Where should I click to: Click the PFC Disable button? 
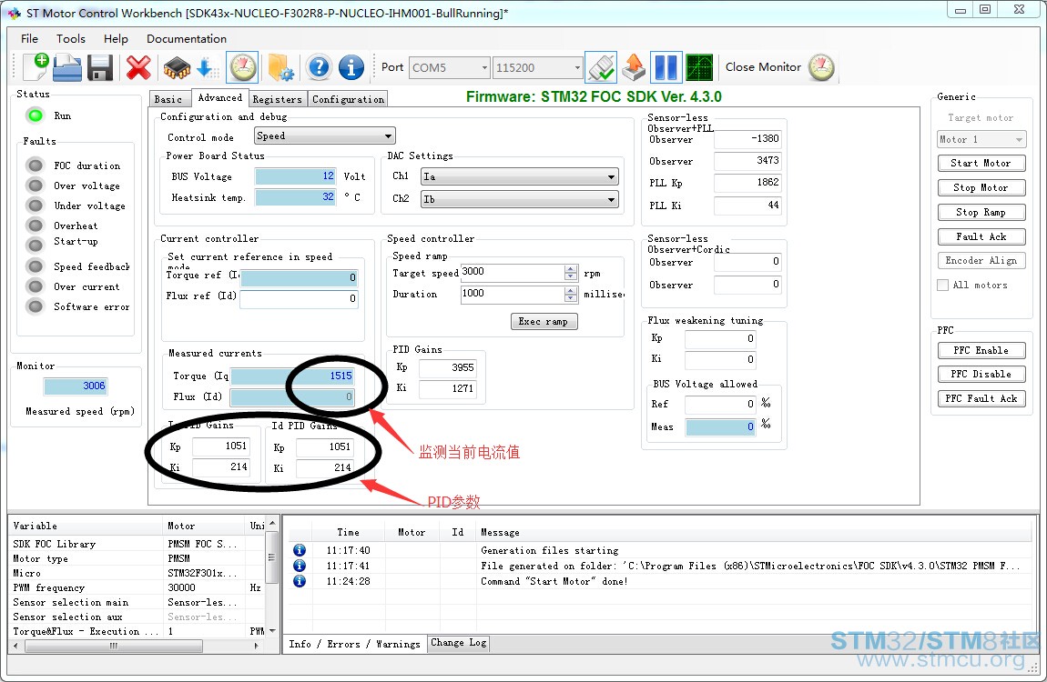click(x=981, y=374)
